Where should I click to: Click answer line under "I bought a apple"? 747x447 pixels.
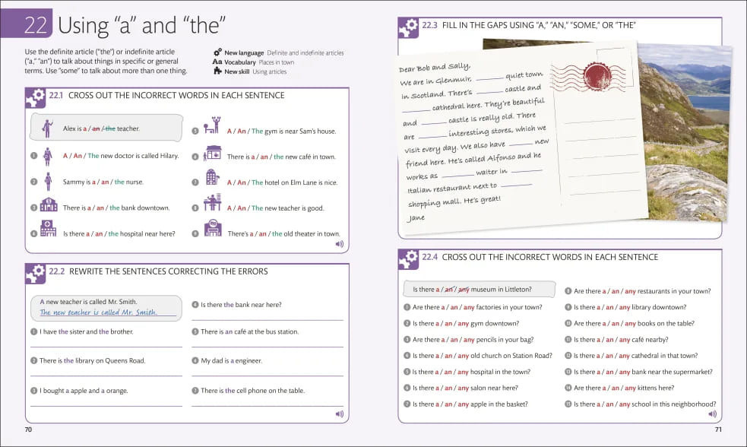click(106, 404)
